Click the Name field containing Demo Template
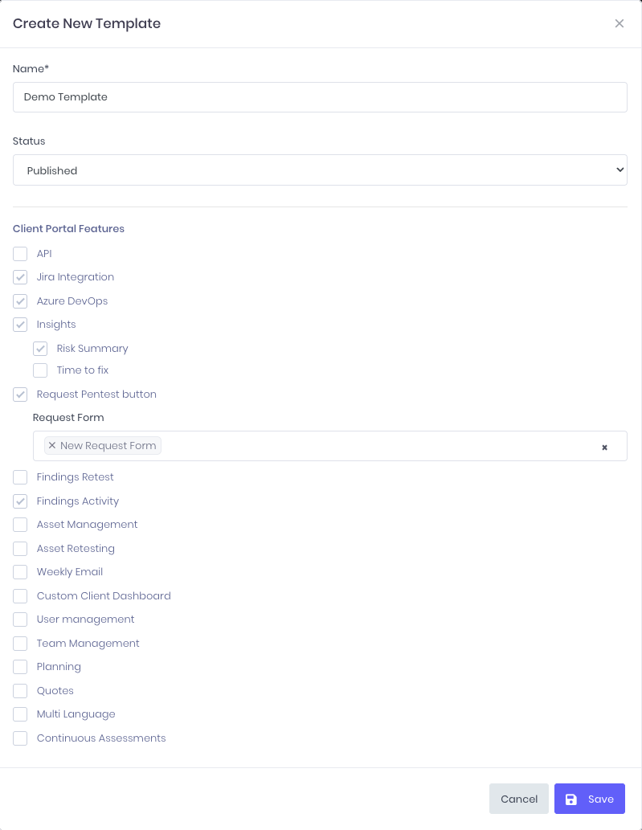 coord(320,96)
